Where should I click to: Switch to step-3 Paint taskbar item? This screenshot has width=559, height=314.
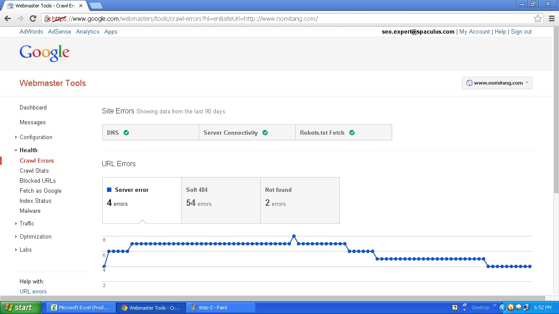(x=221, y=307)
